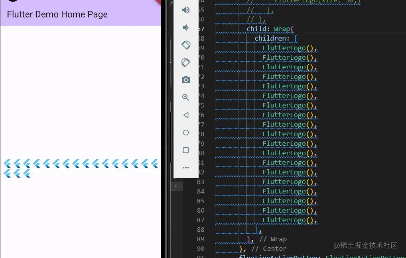406x258 pixels.
Task: Click the Flutter Demo Home Page title
Action: pyautogui.click(x=57, y=14)
